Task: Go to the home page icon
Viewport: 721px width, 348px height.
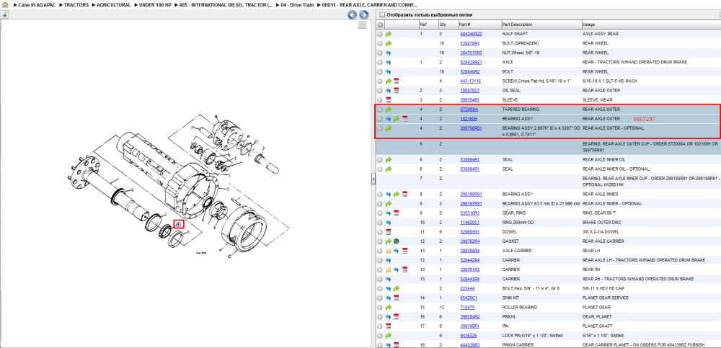Action: (4, 5)
